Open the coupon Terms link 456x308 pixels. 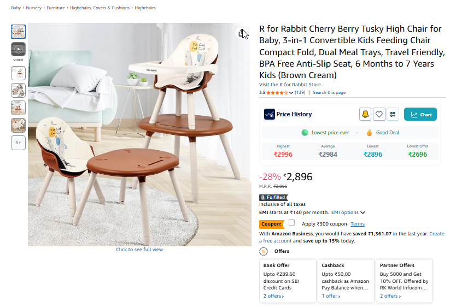click(x=358, y=224)
